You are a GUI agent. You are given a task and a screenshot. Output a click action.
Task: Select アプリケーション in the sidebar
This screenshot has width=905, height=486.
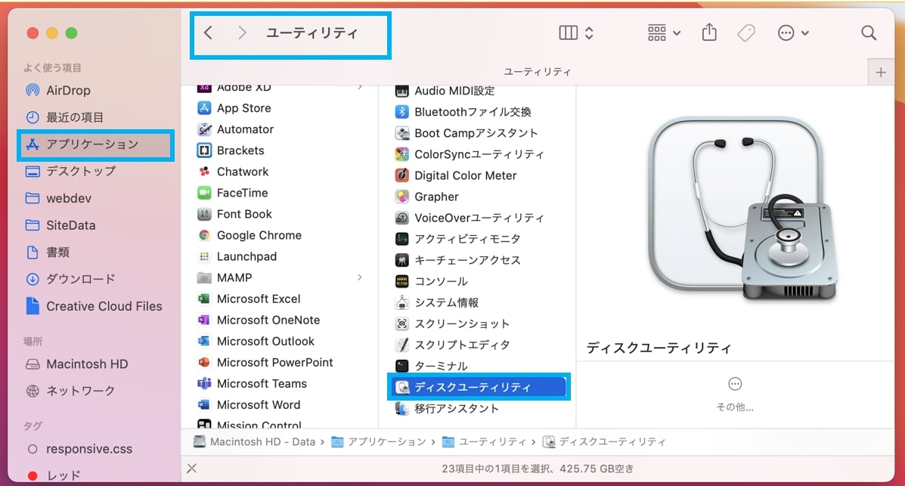point(95,144)
